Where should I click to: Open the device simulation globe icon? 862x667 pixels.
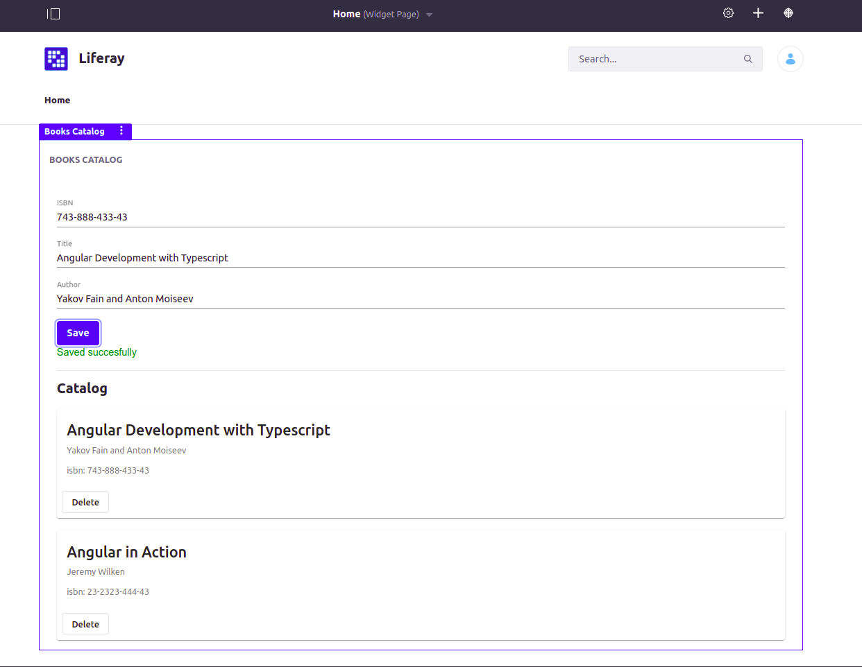[788, 12]
